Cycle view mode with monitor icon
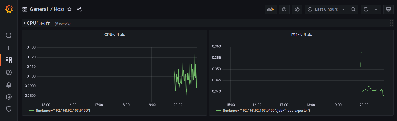The image size is (397, 121). tap(388, 9)
